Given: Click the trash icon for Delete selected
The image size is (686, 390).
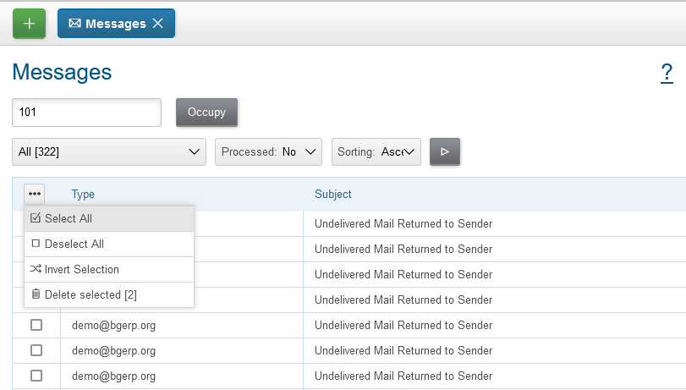Looking at the screenshot, I should [x=36, y=294].
